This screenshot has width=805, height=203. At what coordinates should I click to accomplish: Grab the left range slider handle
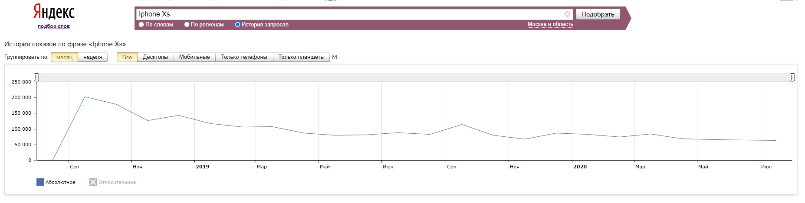36,77
